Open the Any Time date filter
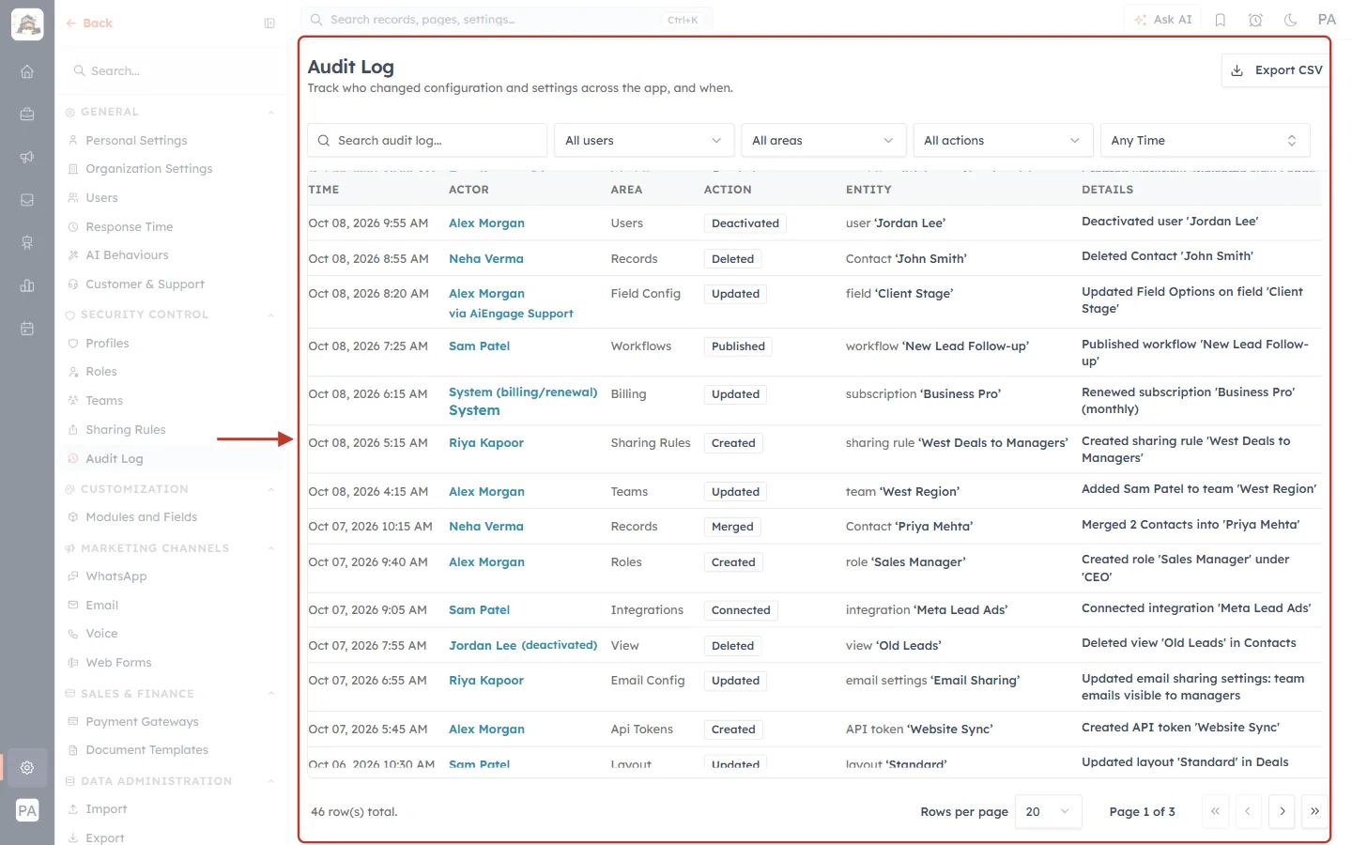 (x=1205, y=141)
